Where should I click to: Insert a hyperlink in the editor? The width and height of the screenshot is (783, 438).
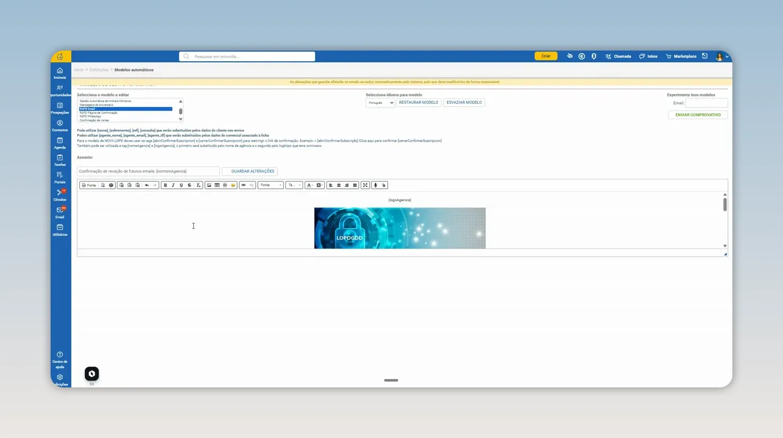pyautogui.click(x=243, y=185)
